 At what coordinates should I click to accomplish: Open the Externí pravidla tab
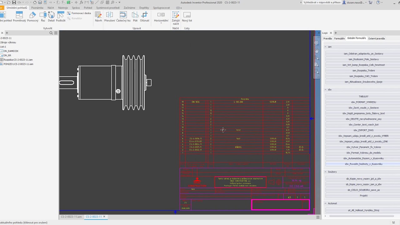point(376,38)
